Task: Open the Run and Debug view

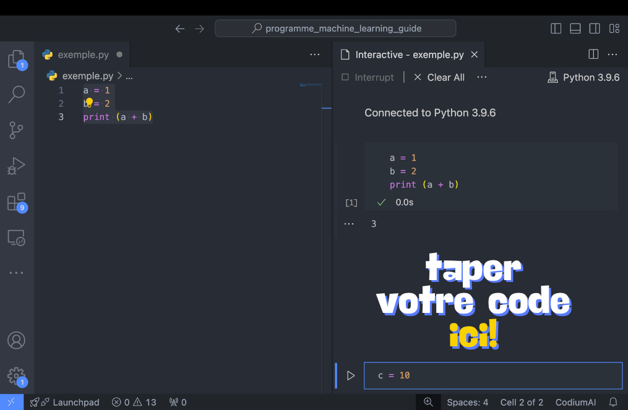Action: tap(17, 166)
